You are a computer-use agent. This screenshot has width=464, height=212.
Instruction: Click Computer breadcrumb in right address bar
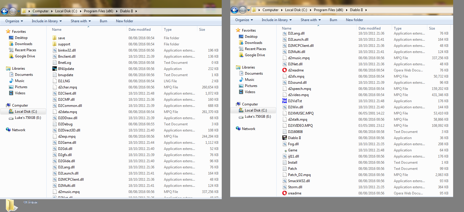point(270,10)
